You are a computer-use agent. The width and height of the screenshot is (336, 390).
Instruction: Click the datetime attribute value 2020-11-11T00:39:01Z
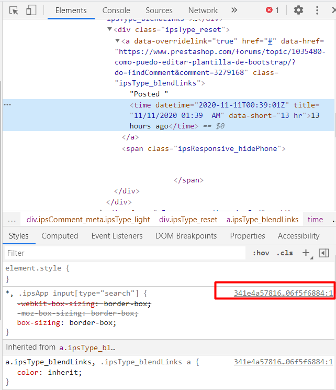coord(242,105)
